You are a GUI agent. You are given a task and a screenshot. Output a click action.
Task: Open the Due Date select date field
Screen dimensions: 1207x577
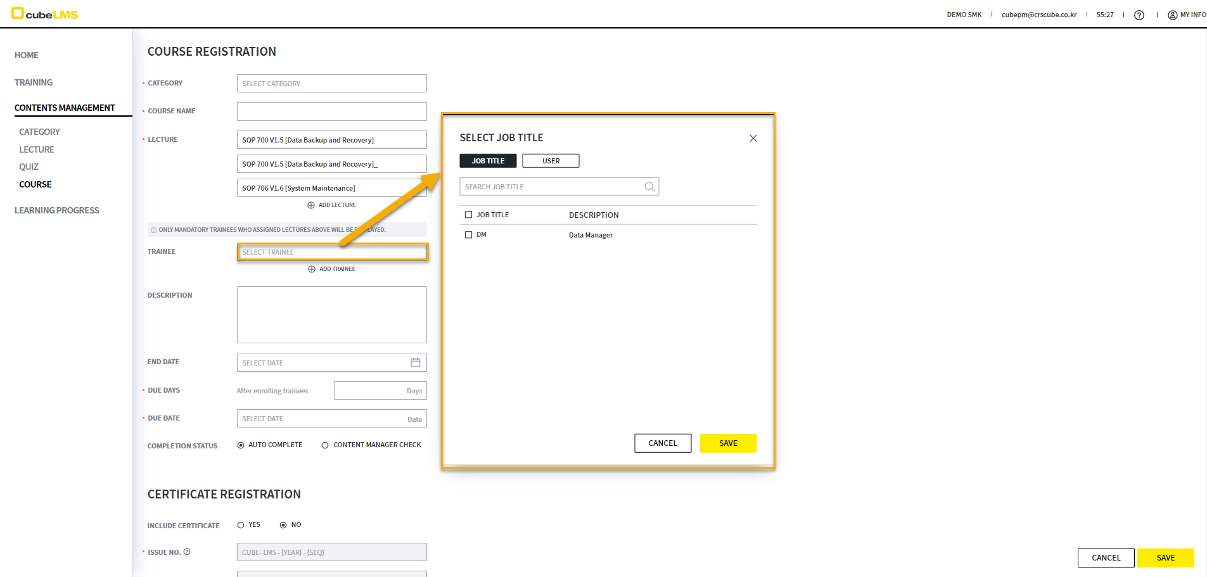[323, 419]
